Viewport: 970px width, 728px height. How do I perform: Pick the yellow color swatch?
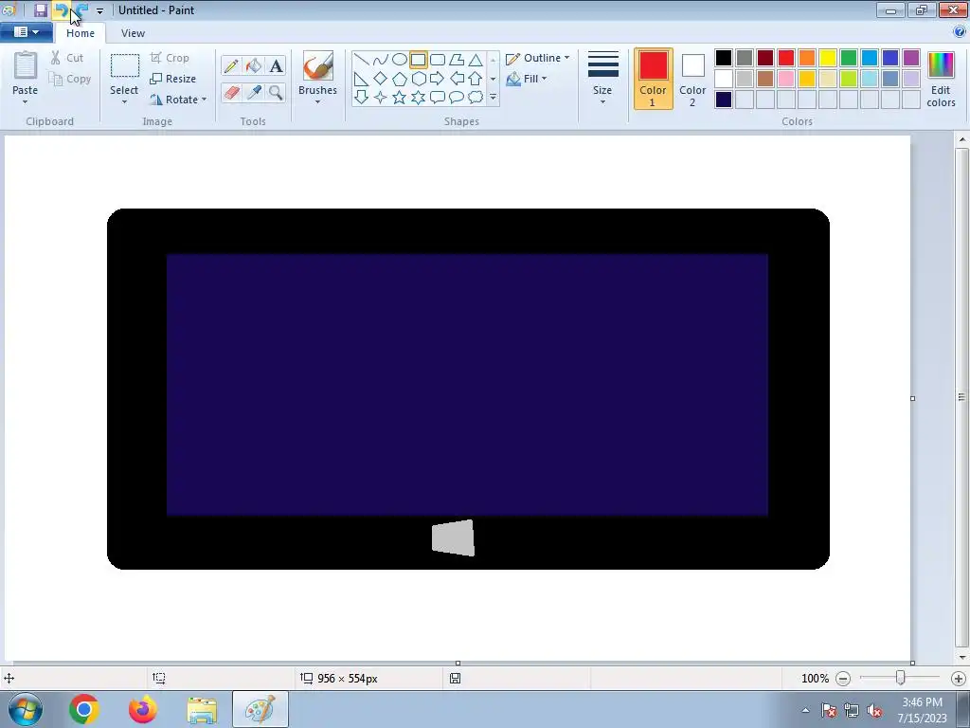point(828,58)
